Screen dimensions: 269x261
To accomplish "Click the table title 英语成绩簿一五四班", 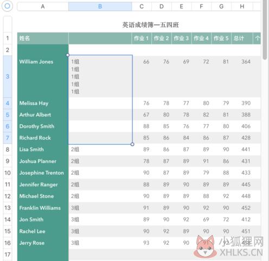I will coord(150,25).
